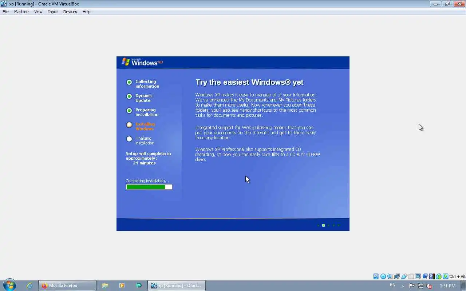Screen dimensions: 466x291
Task: Select the 'xp [Running] - Oracle' taskbar button
Action: (177, 286)
